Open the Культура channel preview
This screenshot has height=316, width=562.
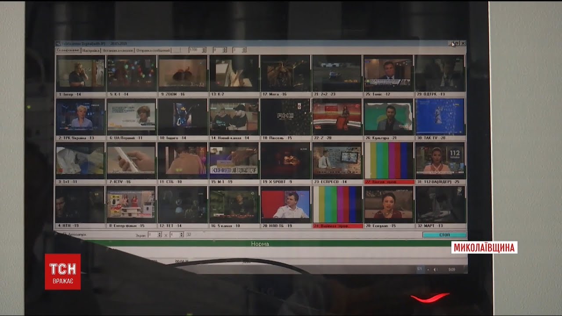tap(388, 117)
